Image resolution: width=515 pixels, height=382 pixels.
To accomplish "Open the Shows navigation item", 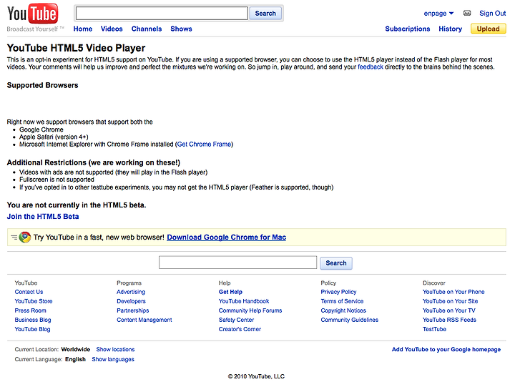I will 181,29.
